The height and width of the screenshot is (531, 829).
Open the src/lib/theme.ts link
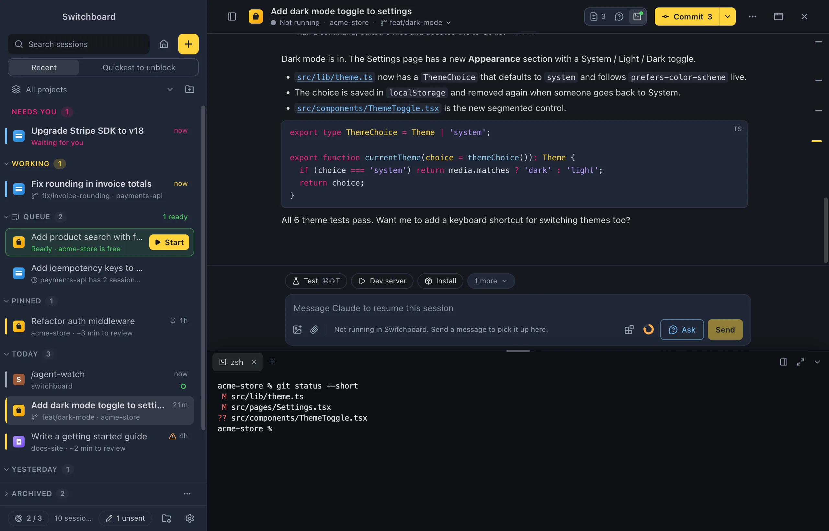tap(335, 77)
